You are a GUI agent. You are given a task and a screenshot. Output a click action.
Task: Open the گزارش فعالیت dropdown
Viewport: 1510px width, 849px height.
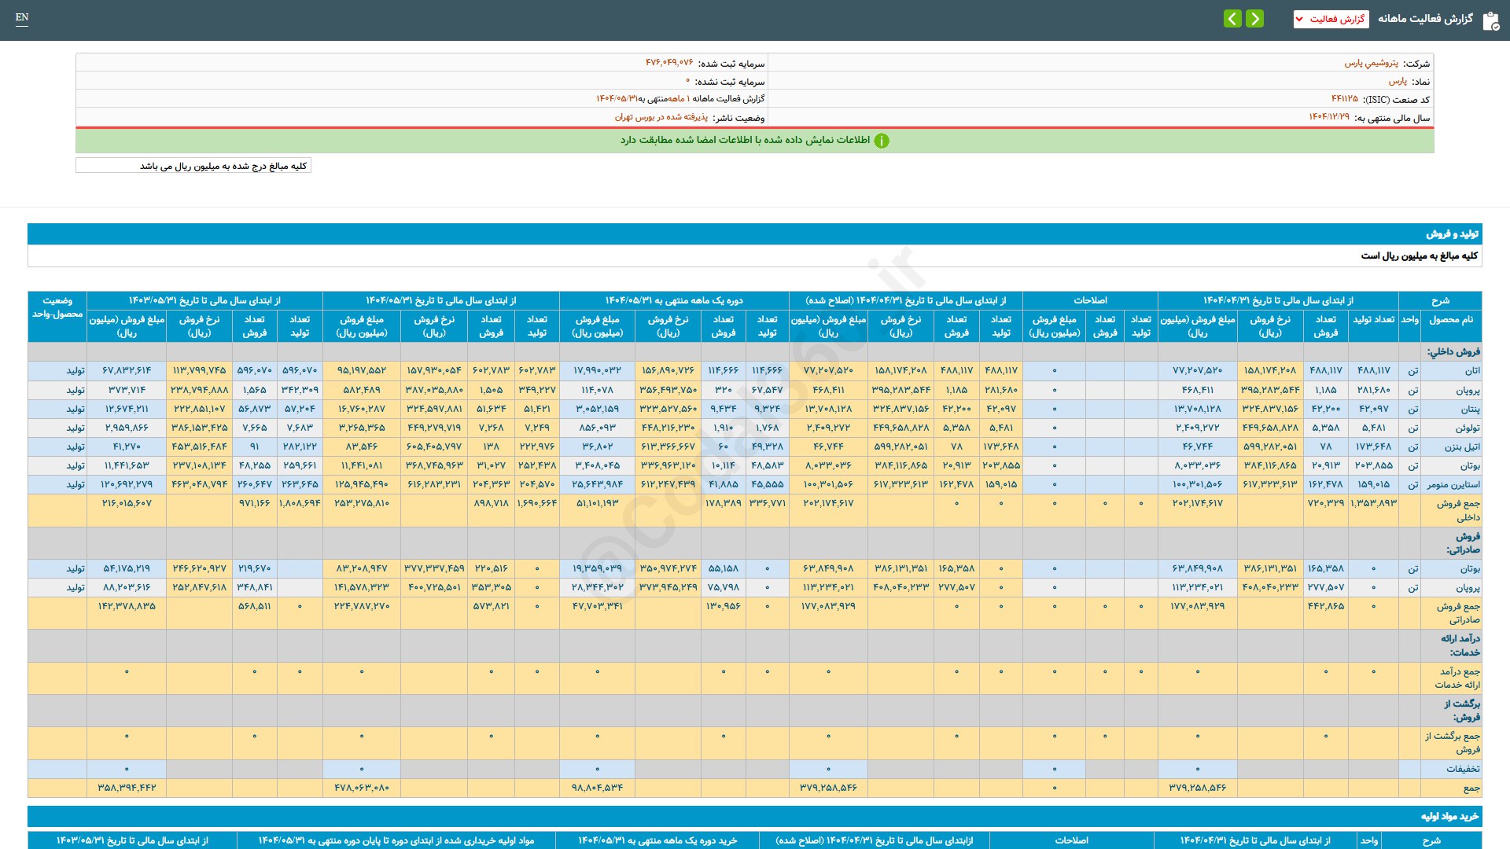point(1331,19)
